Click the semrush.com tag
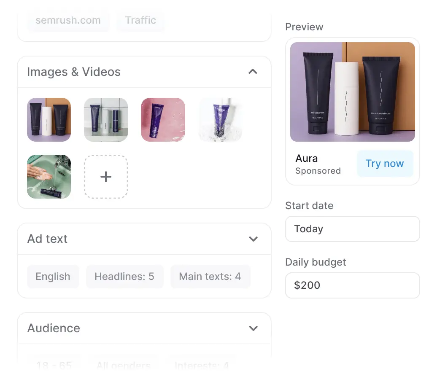The height and width of the screenshot is (371, 437). coord(68,20)
